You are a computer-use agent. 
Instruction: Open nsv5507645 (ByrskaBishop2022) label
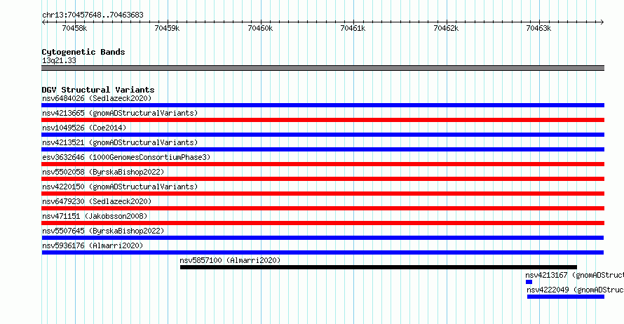(103, 231)
